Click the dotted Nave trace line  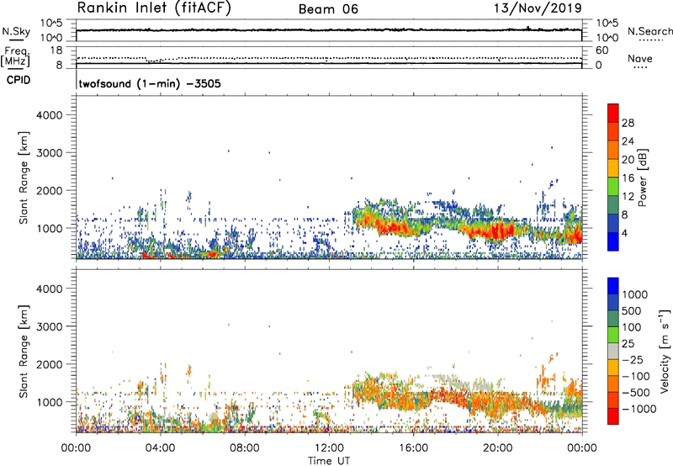coord(329,58)
